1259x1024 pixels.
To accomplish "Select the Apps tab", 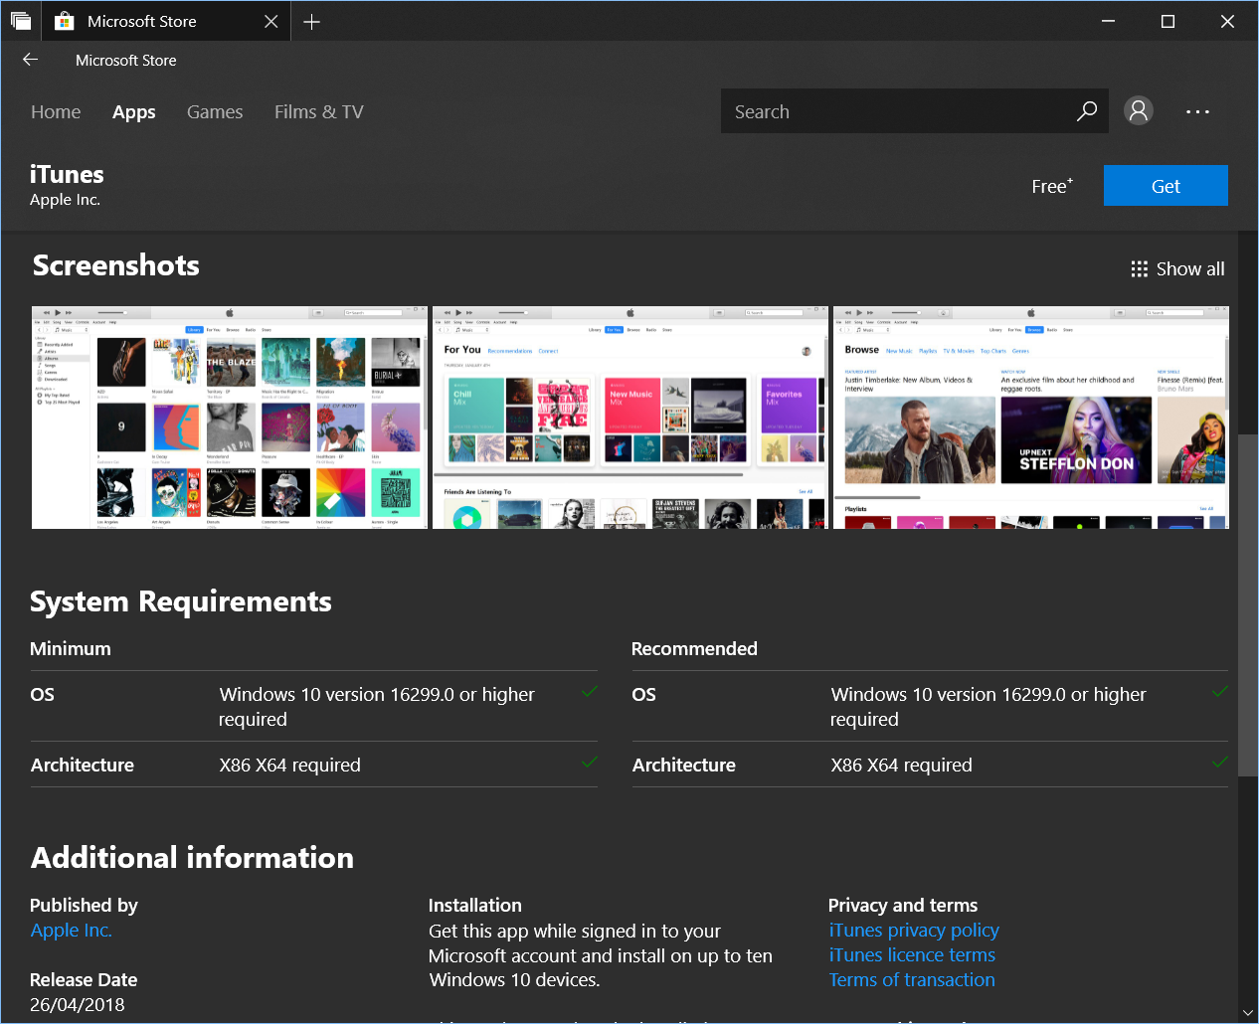I will [134, 112].
